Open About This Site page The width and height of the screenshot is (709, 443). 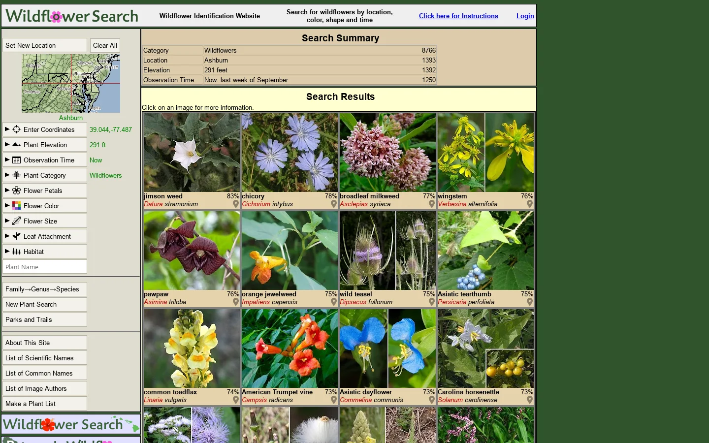tap(45, 343)
